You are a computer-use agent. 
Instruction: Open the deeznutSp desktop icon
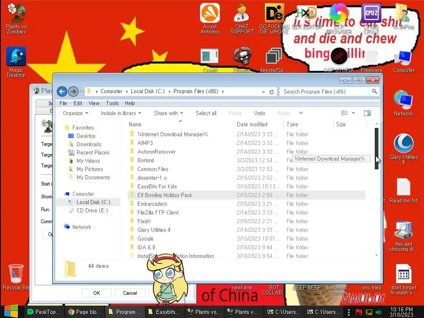coord(274,60)
